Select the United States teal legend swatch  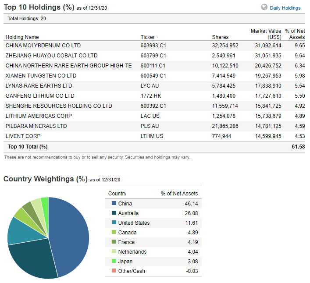(x=114, y=223)
